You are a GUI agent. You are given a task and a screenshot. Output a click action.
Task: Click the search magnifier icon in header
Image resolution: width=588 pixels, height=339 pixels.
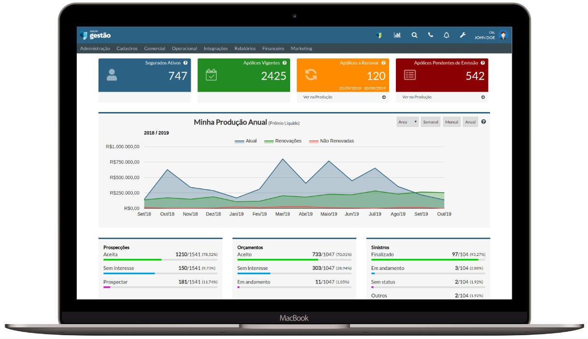[x=414, y=35]
